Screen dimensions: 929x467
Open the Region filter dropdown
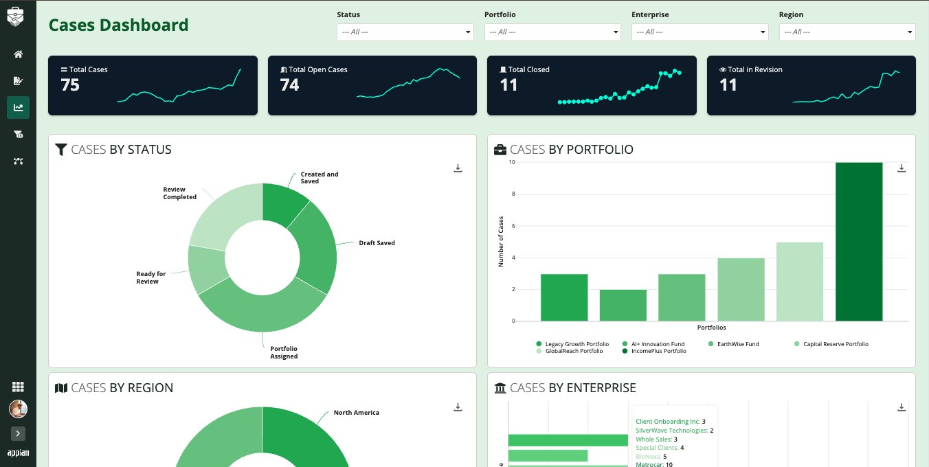click(847, 32)
